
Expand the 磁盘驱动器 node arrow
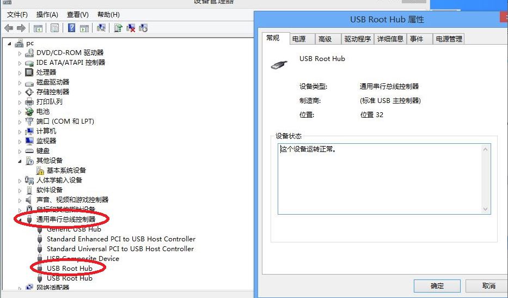click(20, 83)
